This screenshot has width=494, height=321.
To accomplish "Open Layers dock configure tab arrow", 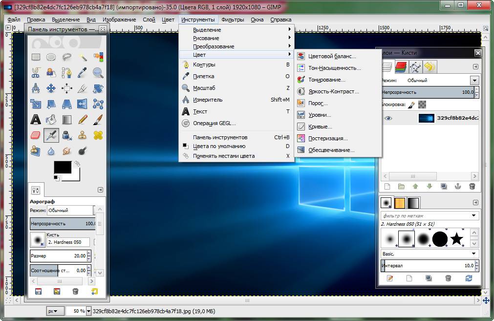I will (x=475, y=67).
